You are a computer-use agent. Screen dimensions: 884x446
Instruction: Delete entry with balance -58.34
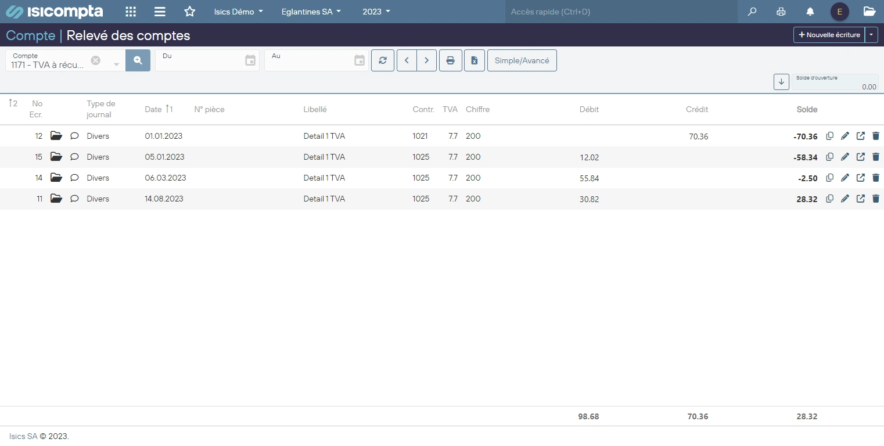(876, 157)
